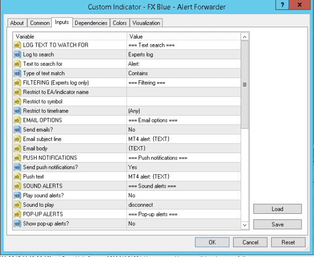The height and width of the screenshot is (257, 314).
Task: Open the Yes value of Send push notifications?
Action: tap(184, 167)
